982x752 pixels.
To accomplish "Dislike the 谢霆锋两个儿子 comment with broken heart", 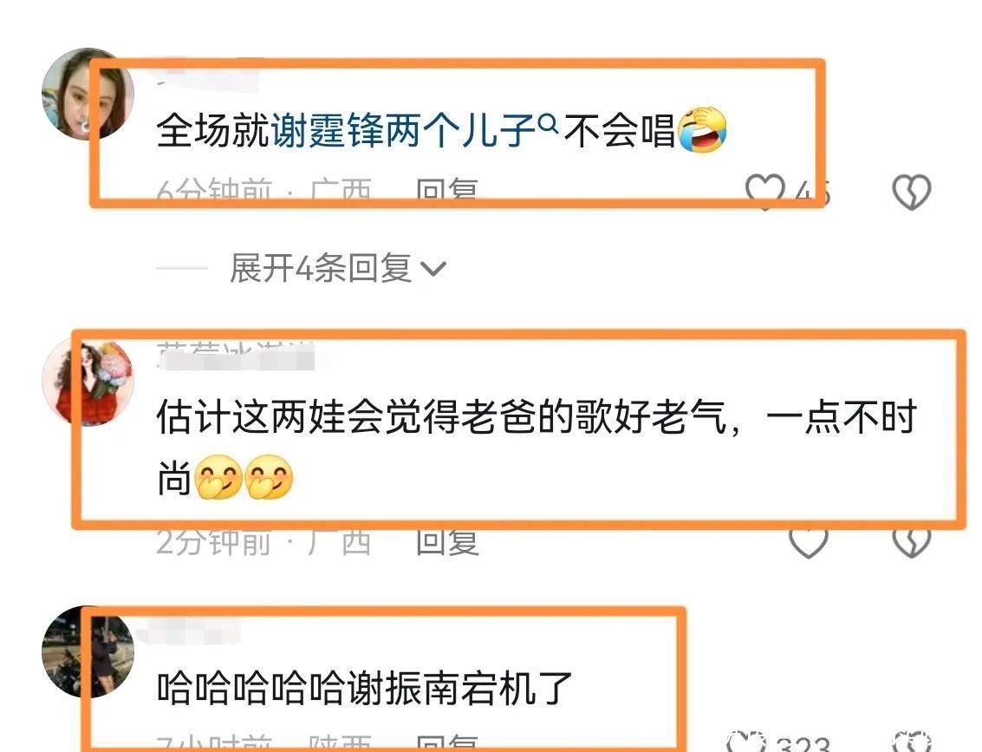I will tap(911, 192).
